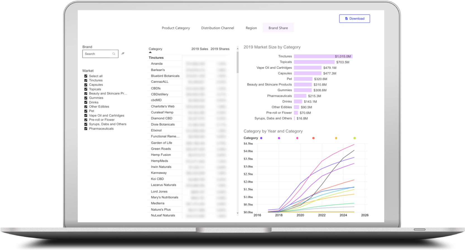Switch to the Product Category tab
The height and width of the screenshot is (250, 465).
point(176,28)
